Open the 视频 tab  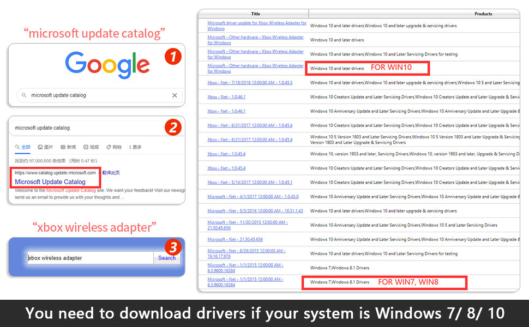91,147
